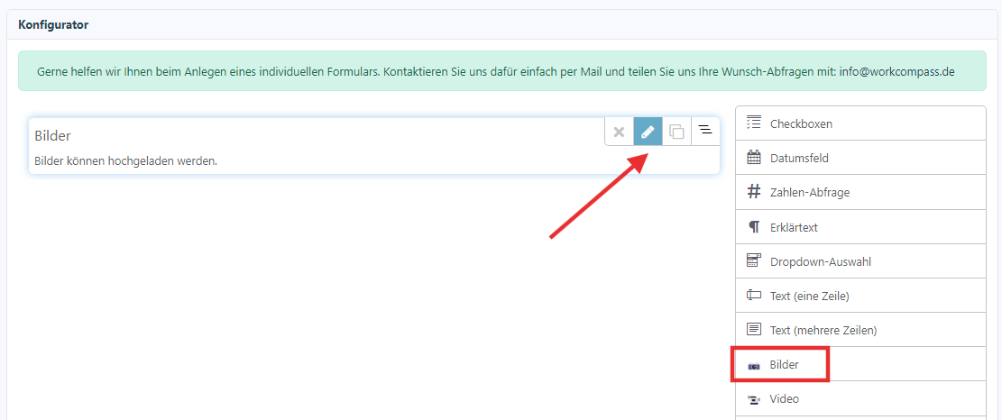Click the Video icon in the sidebar

coord(754,399)
